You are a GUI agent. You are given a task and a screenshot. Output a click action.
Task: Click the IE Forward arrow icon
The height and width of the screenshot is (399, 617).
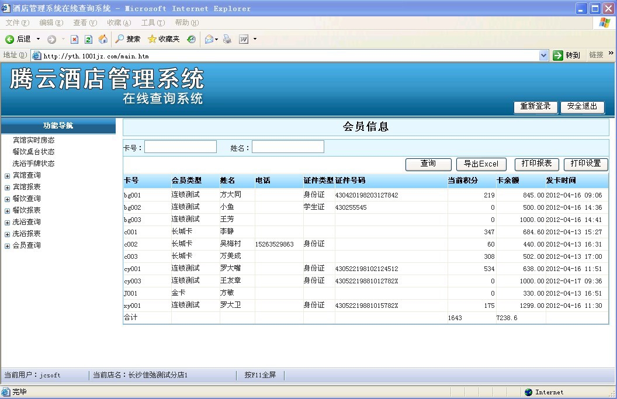point(51,39)
